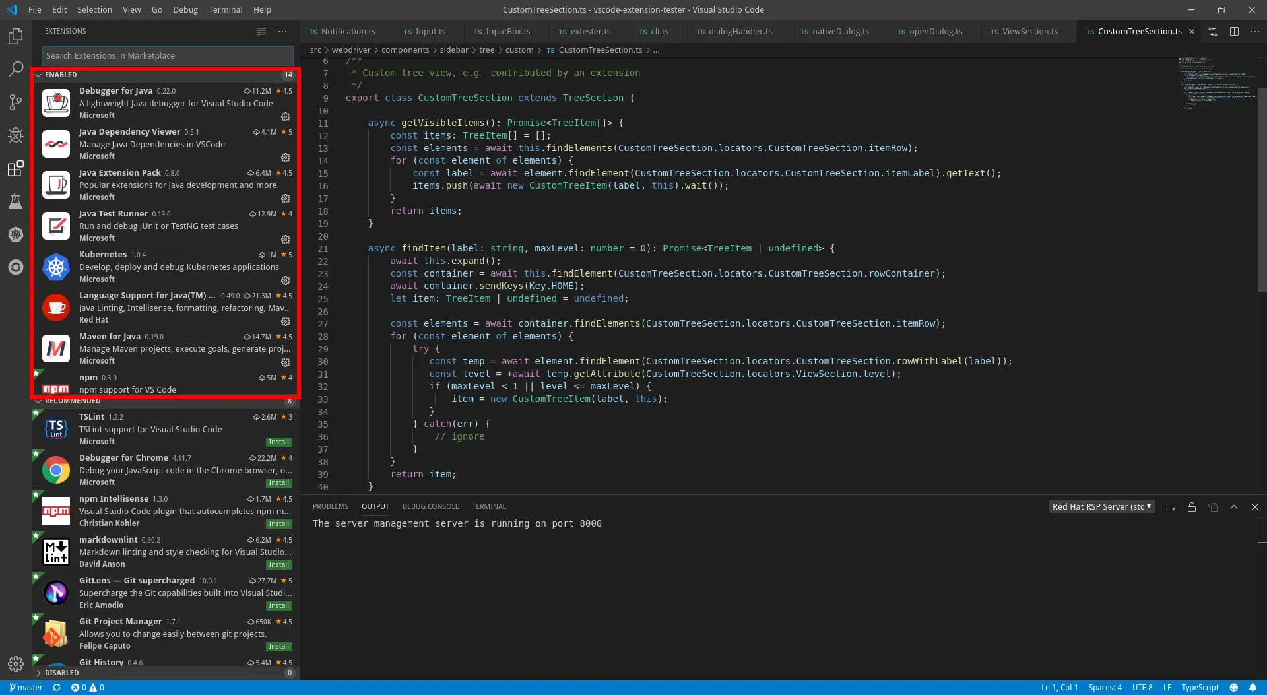Image resolution: width=1267 pixels, height=695 pixels.
Task: Open the File menu
Action: (x=35, y=10)
